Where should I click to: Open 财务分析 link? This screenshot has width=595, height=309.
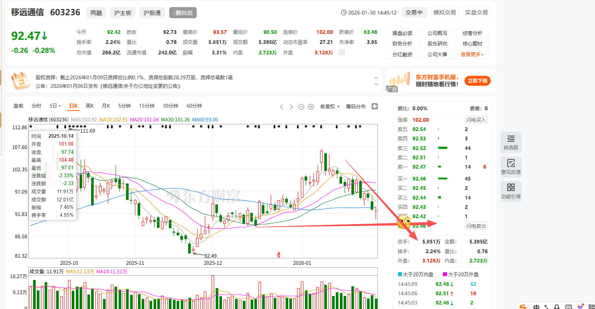[402, 44]
